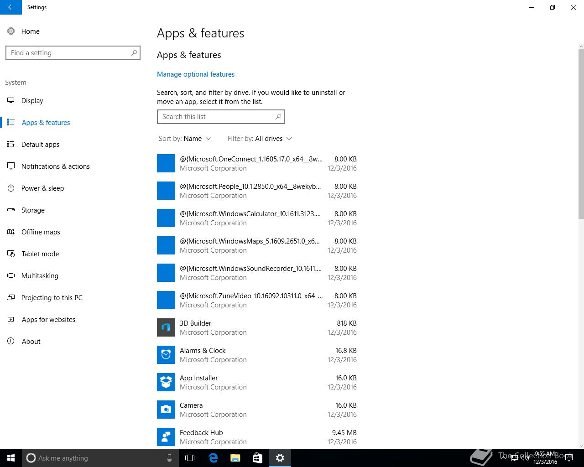Click the Tablet mode icon
584x467 pixels.
(11, 254)
